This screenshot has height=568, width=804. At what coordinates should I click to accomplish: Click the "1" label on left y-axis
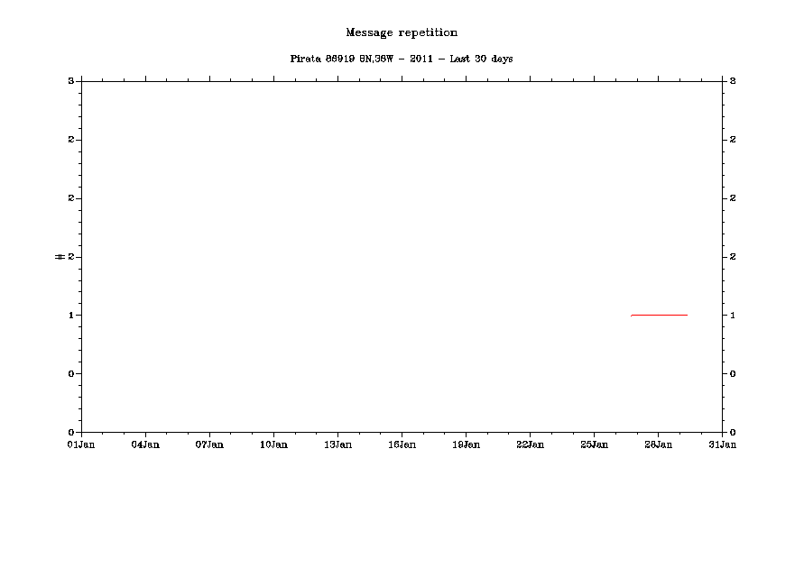point(70,316)
